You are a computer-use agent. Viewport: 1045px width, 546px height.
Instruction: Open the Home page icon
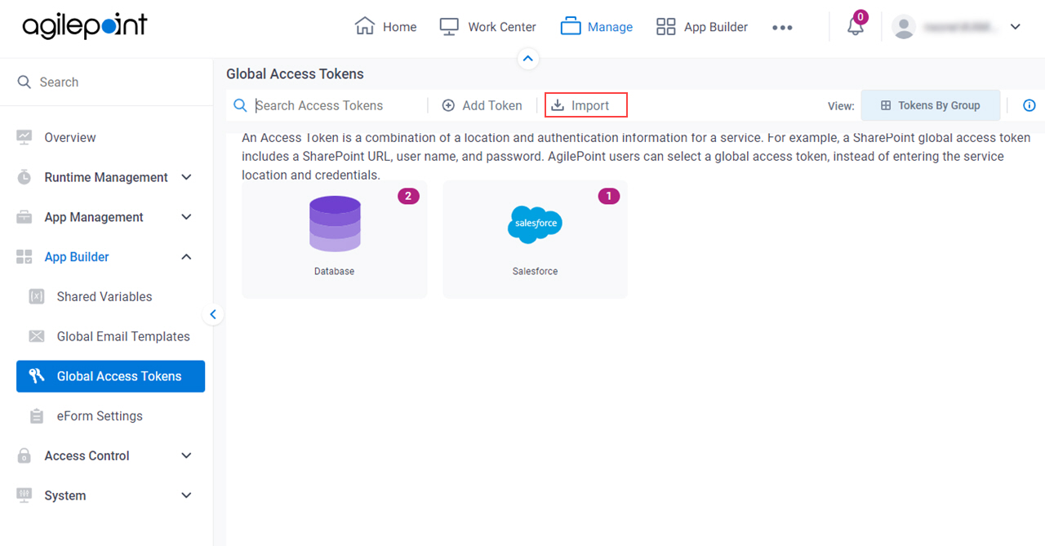(x=365, y=26)
